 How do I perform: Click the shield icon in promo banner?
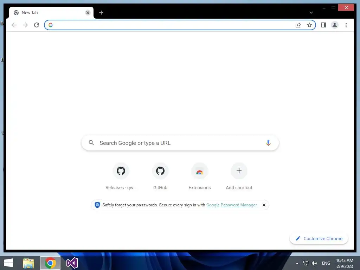pos(97,205)
